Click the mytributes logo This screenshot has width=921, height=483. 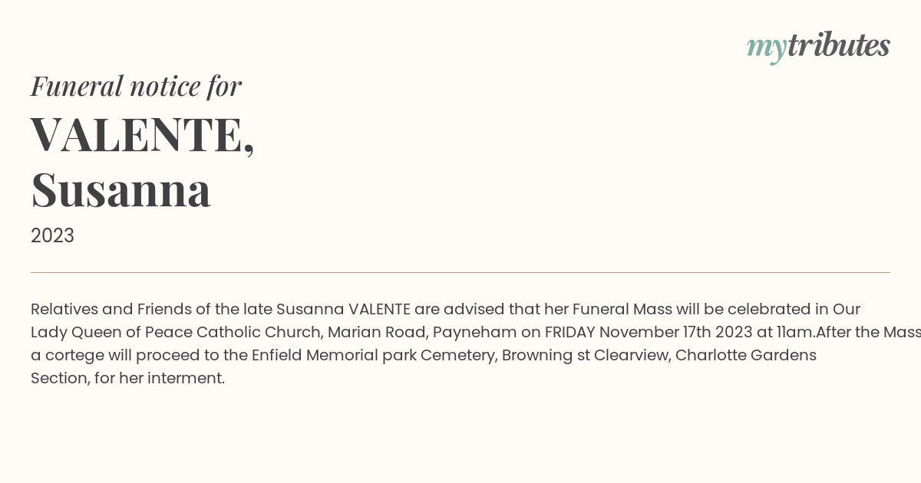click(x=818, y=47)
